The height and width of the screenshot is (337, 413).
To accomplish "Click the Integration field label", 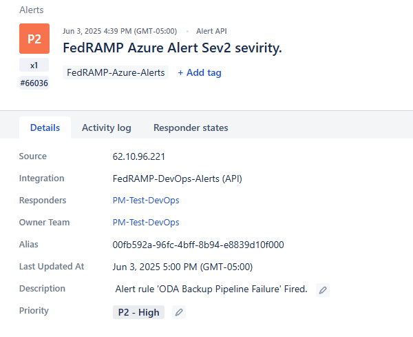I will click(x=41, y=178).
